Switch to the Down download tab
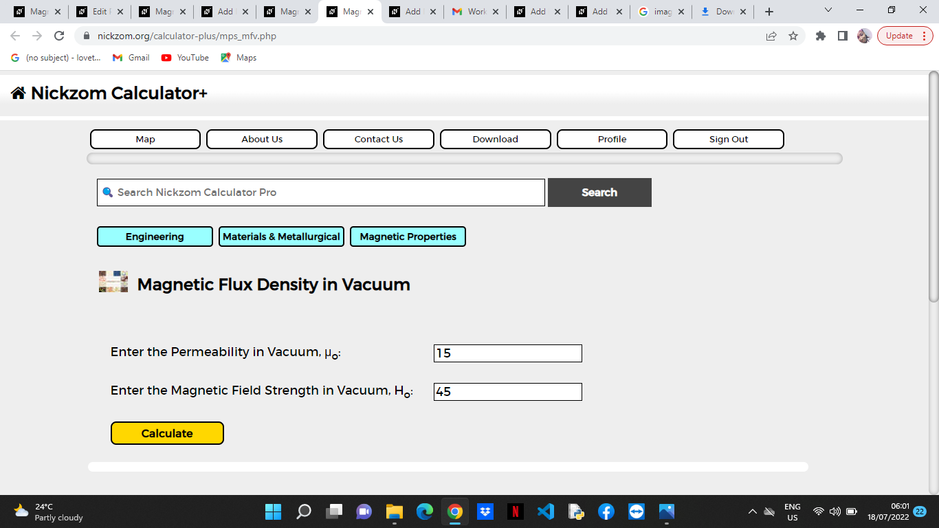939x528 pixels. pyautogui.click(x=725, y=12)
